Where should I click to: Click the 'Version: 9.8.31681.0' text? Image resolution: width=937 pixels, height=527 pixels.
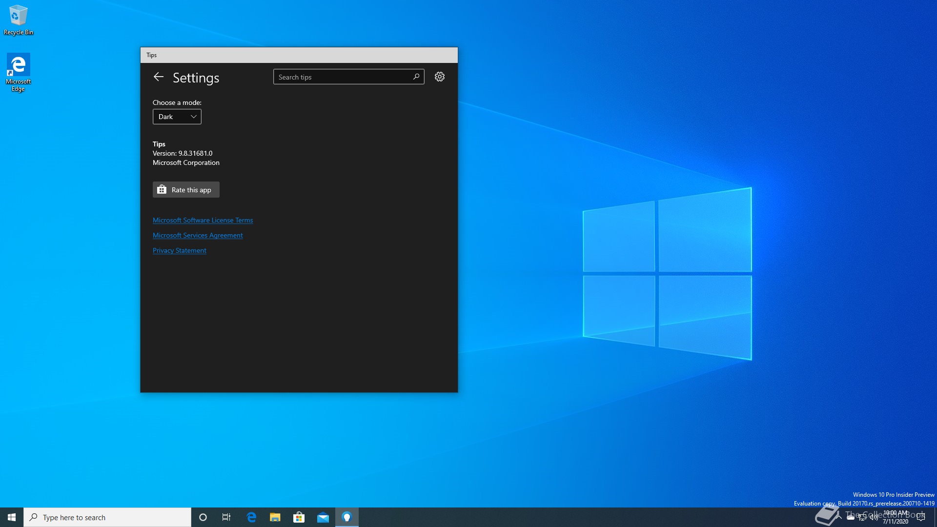tap(183, 153)
